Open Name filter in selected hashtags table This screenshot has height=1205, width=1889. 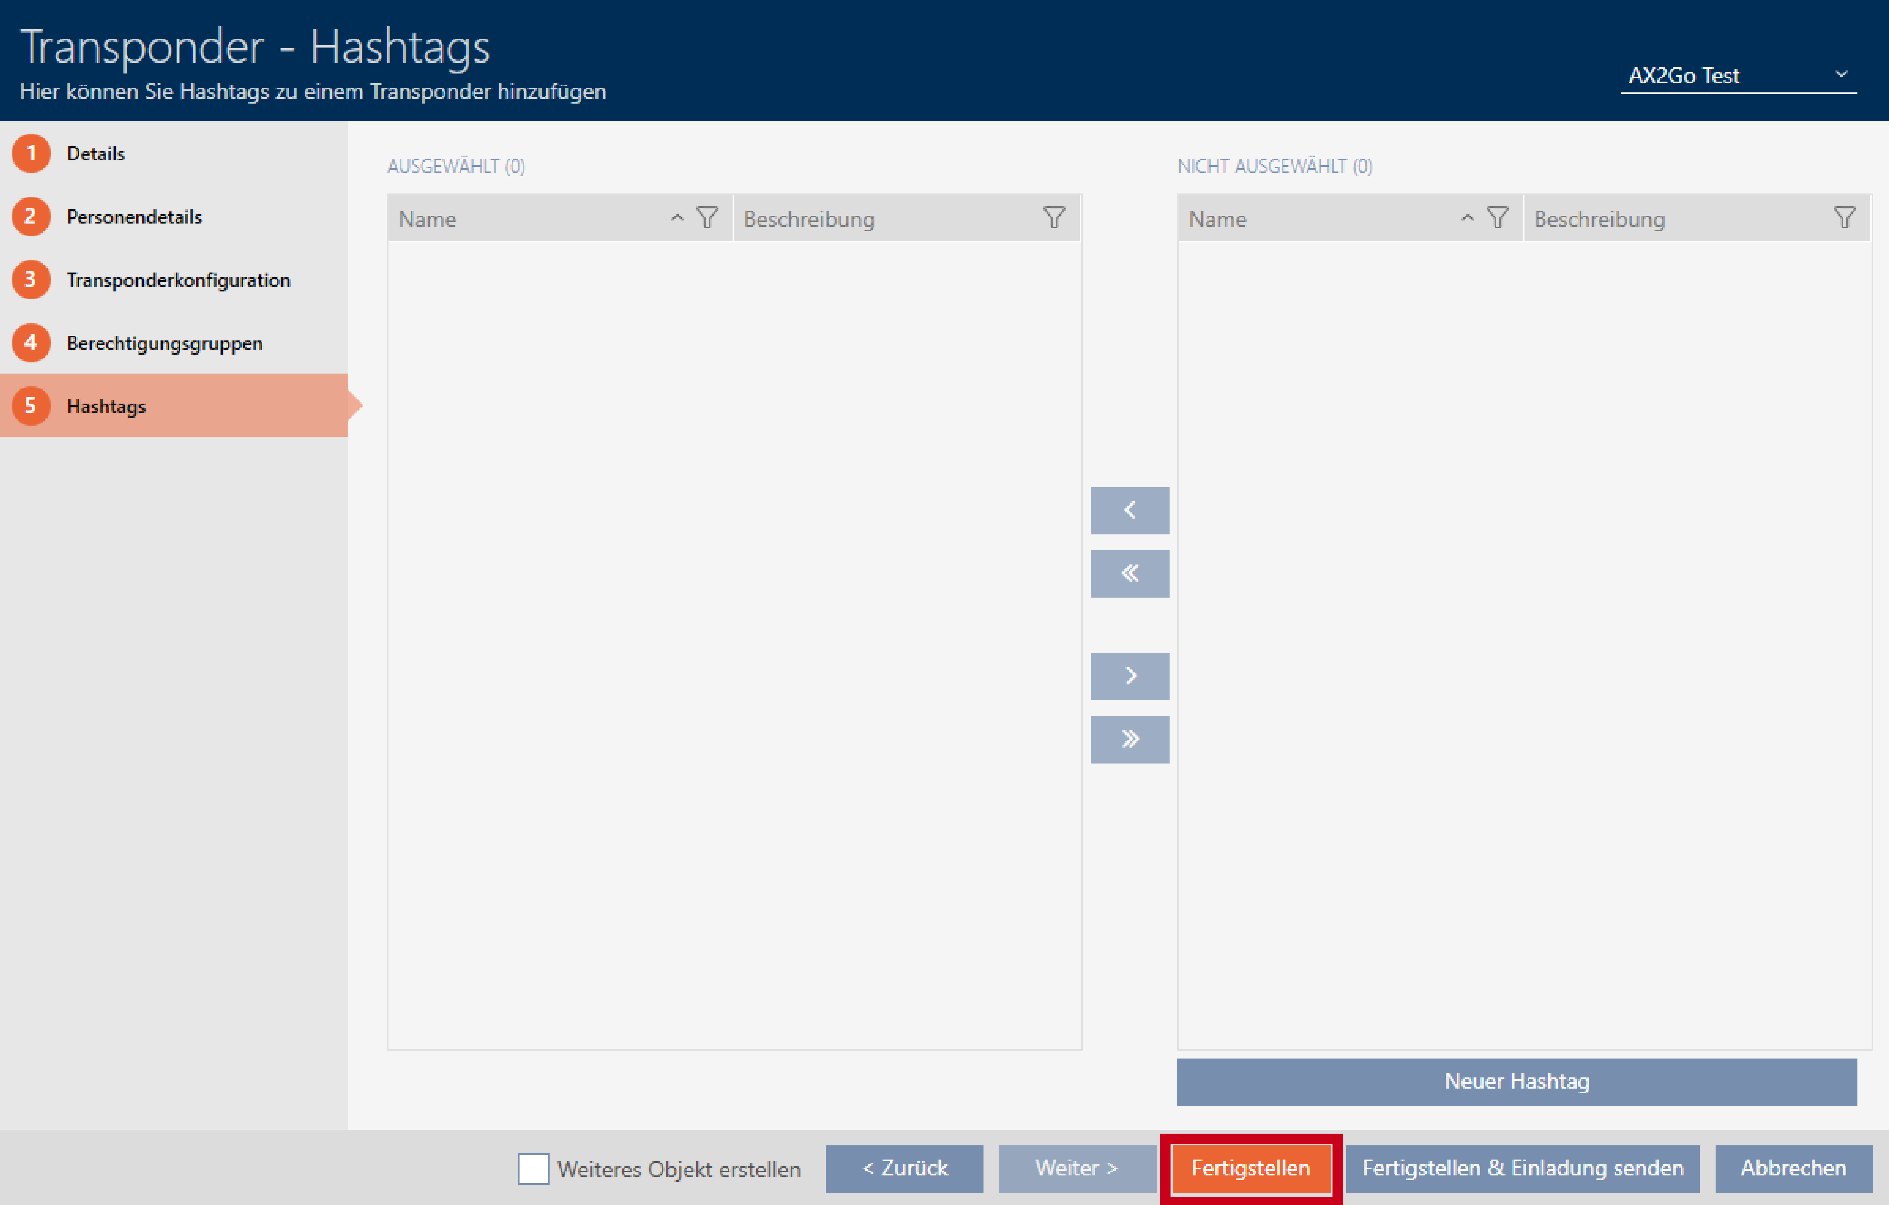707,217
